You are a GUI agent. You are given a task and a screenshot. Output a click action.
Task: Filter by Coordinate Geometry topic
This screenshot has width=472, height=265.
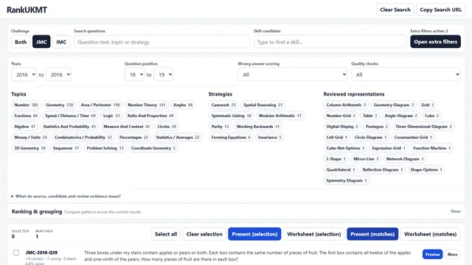153,148
